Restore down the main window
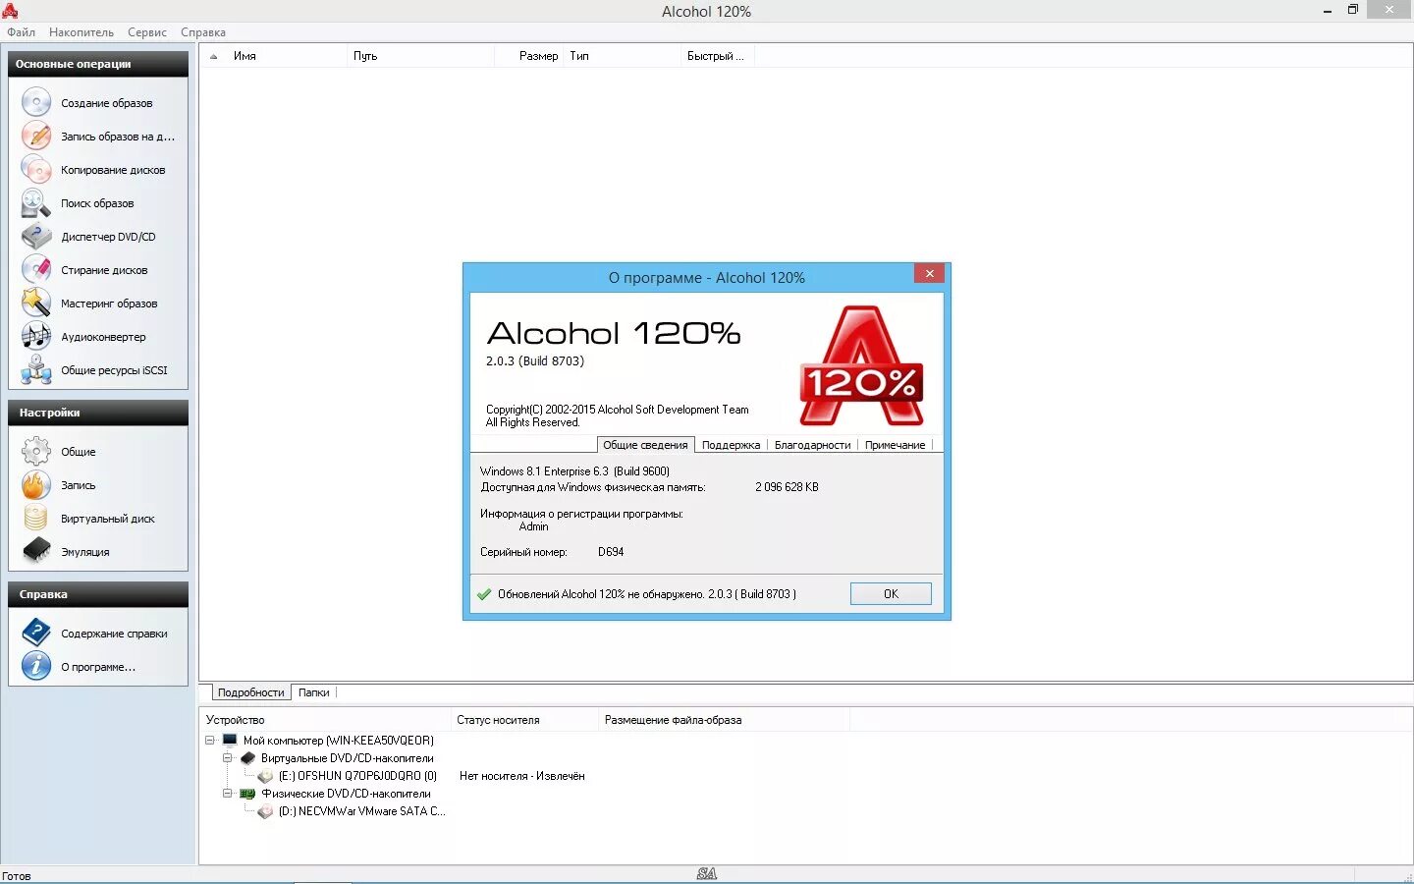This screenshot has width=1414, height=884. [1352, 10]
